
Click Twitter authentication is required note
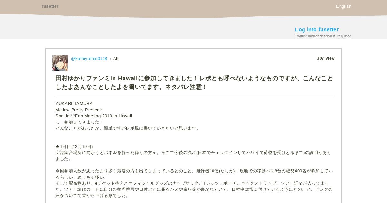[323, 36]
